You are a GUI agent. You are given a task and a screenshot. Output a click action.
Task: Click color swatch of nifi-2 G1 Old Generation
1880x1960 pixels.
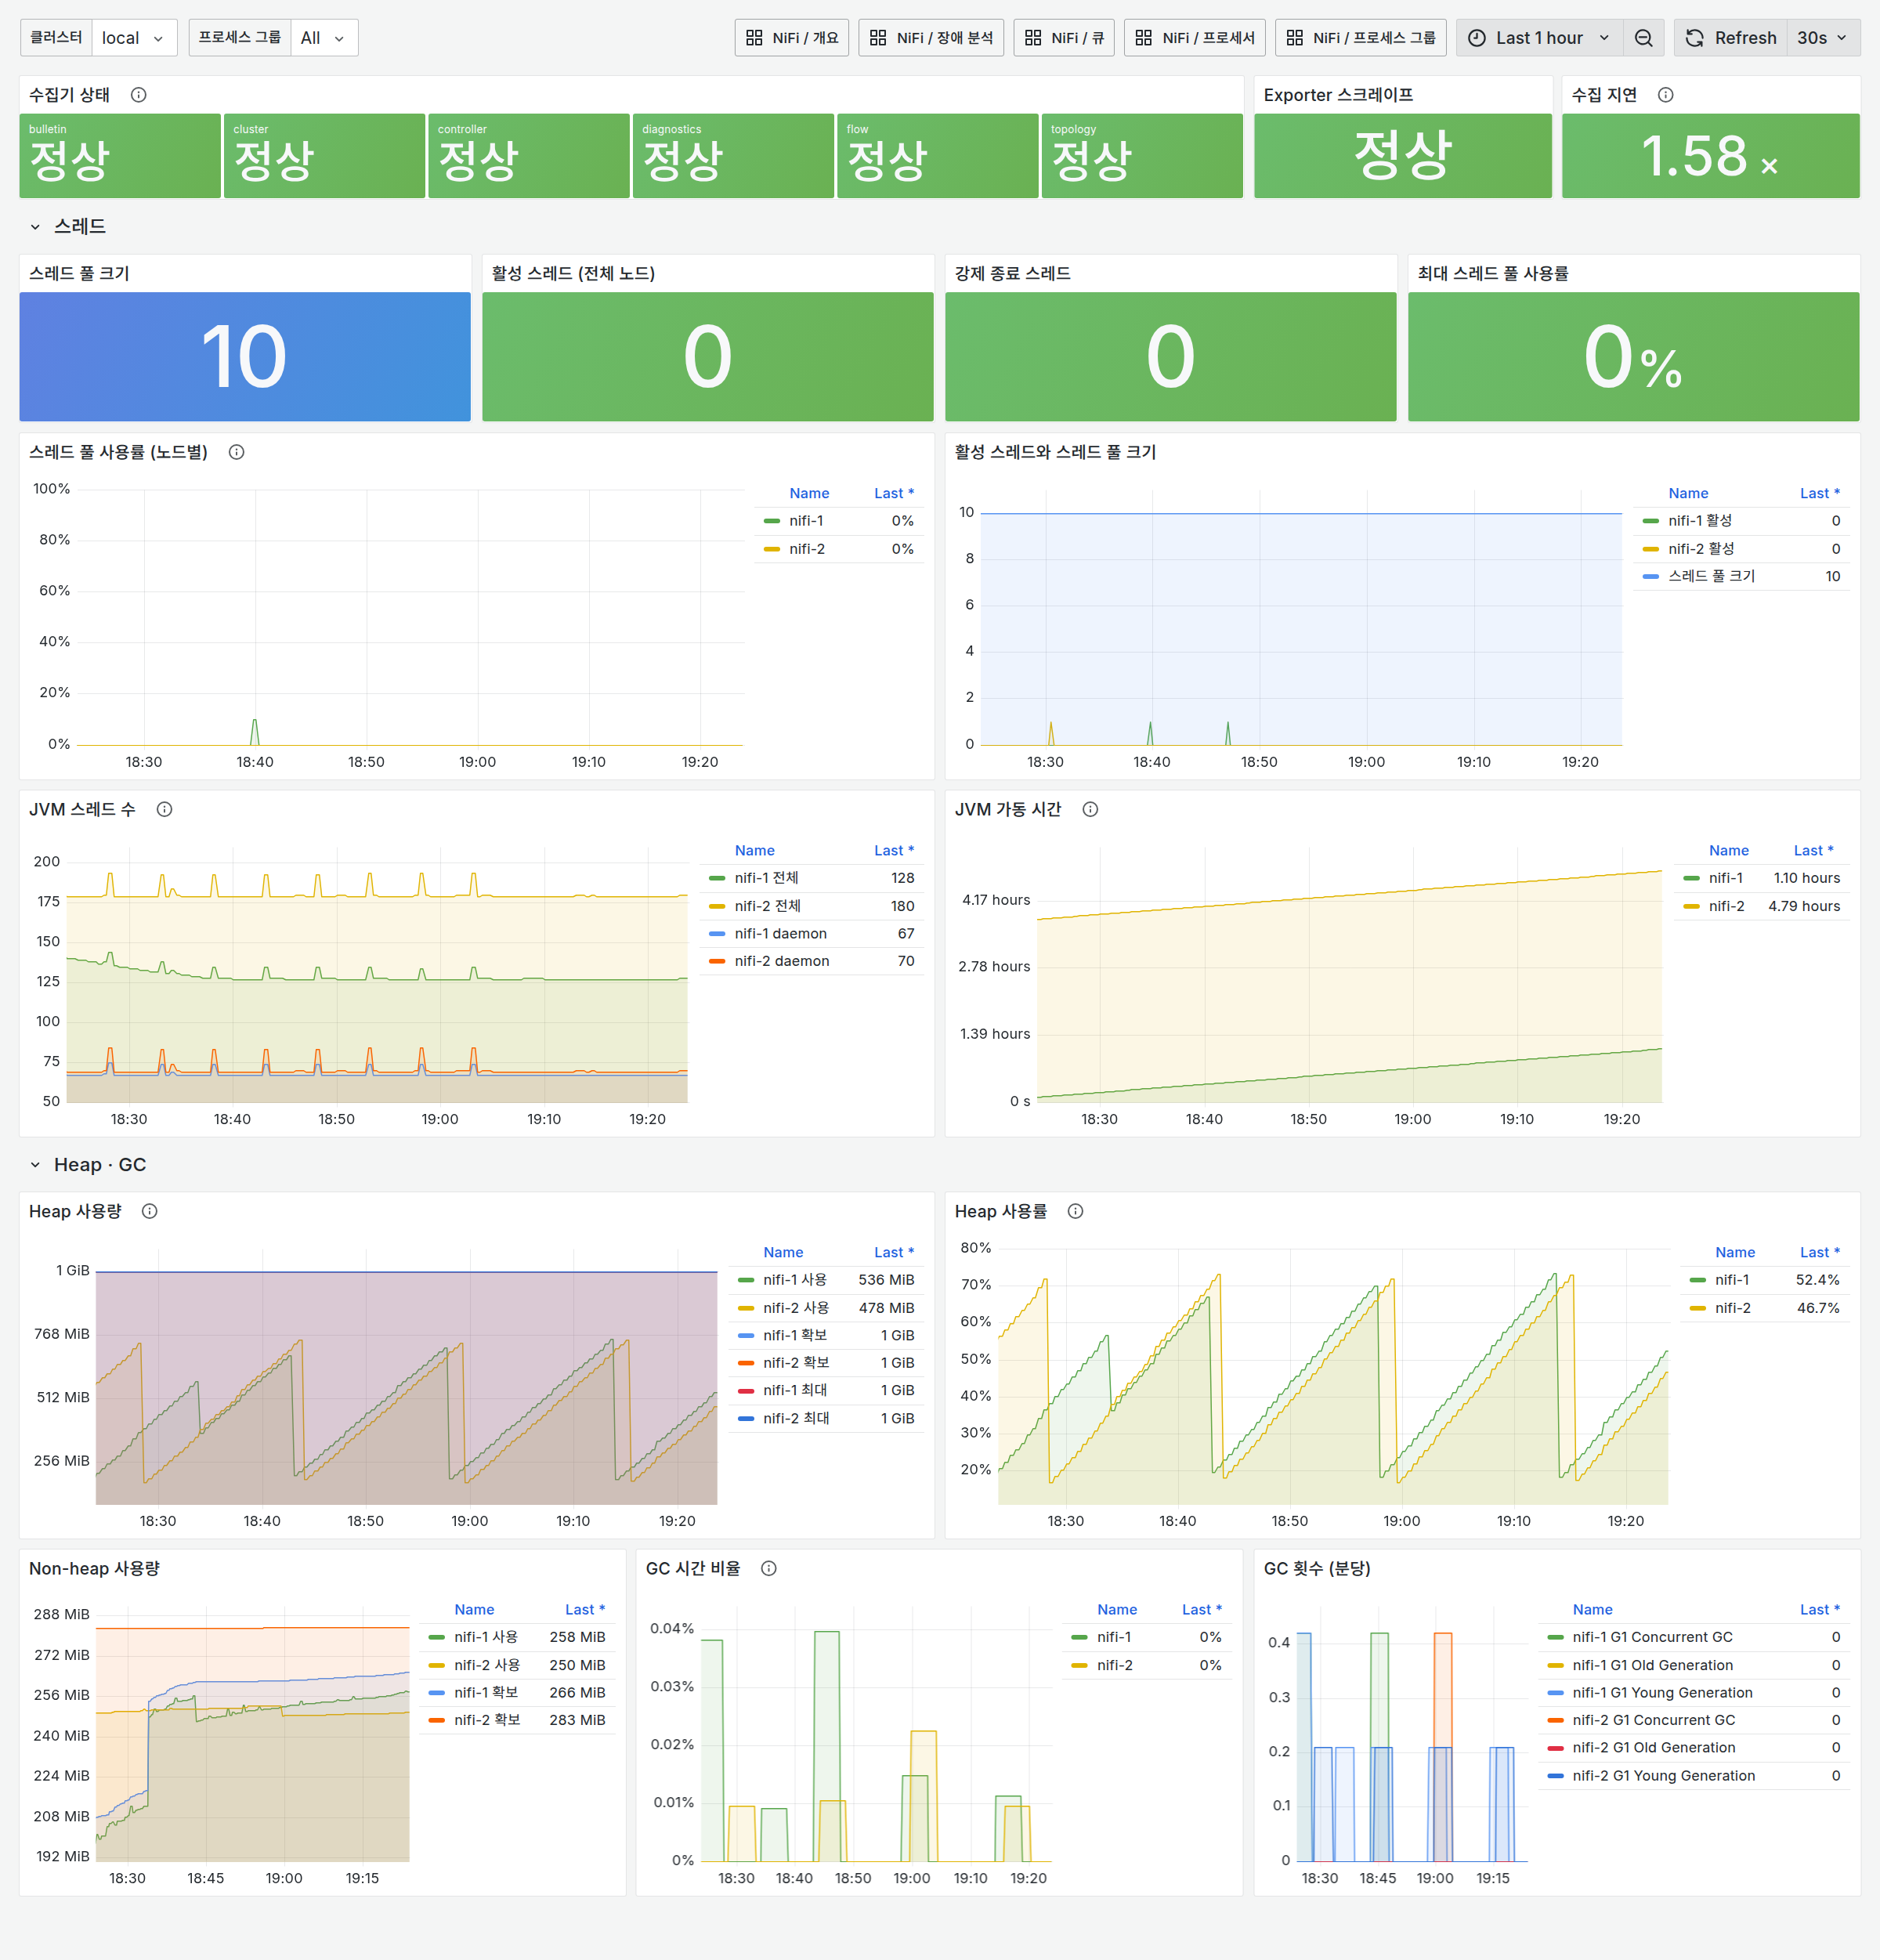point(1555,1748)
